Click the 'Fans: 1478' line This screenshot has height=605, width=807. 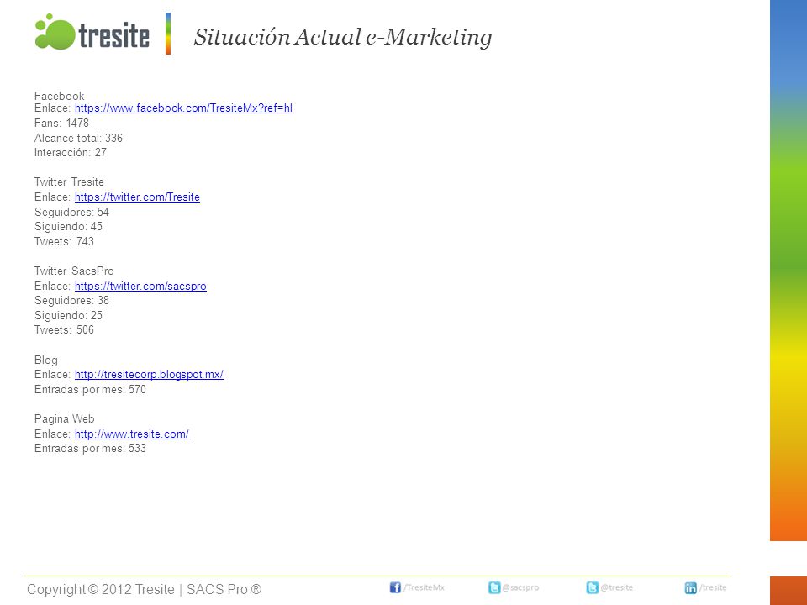point(61,123)
